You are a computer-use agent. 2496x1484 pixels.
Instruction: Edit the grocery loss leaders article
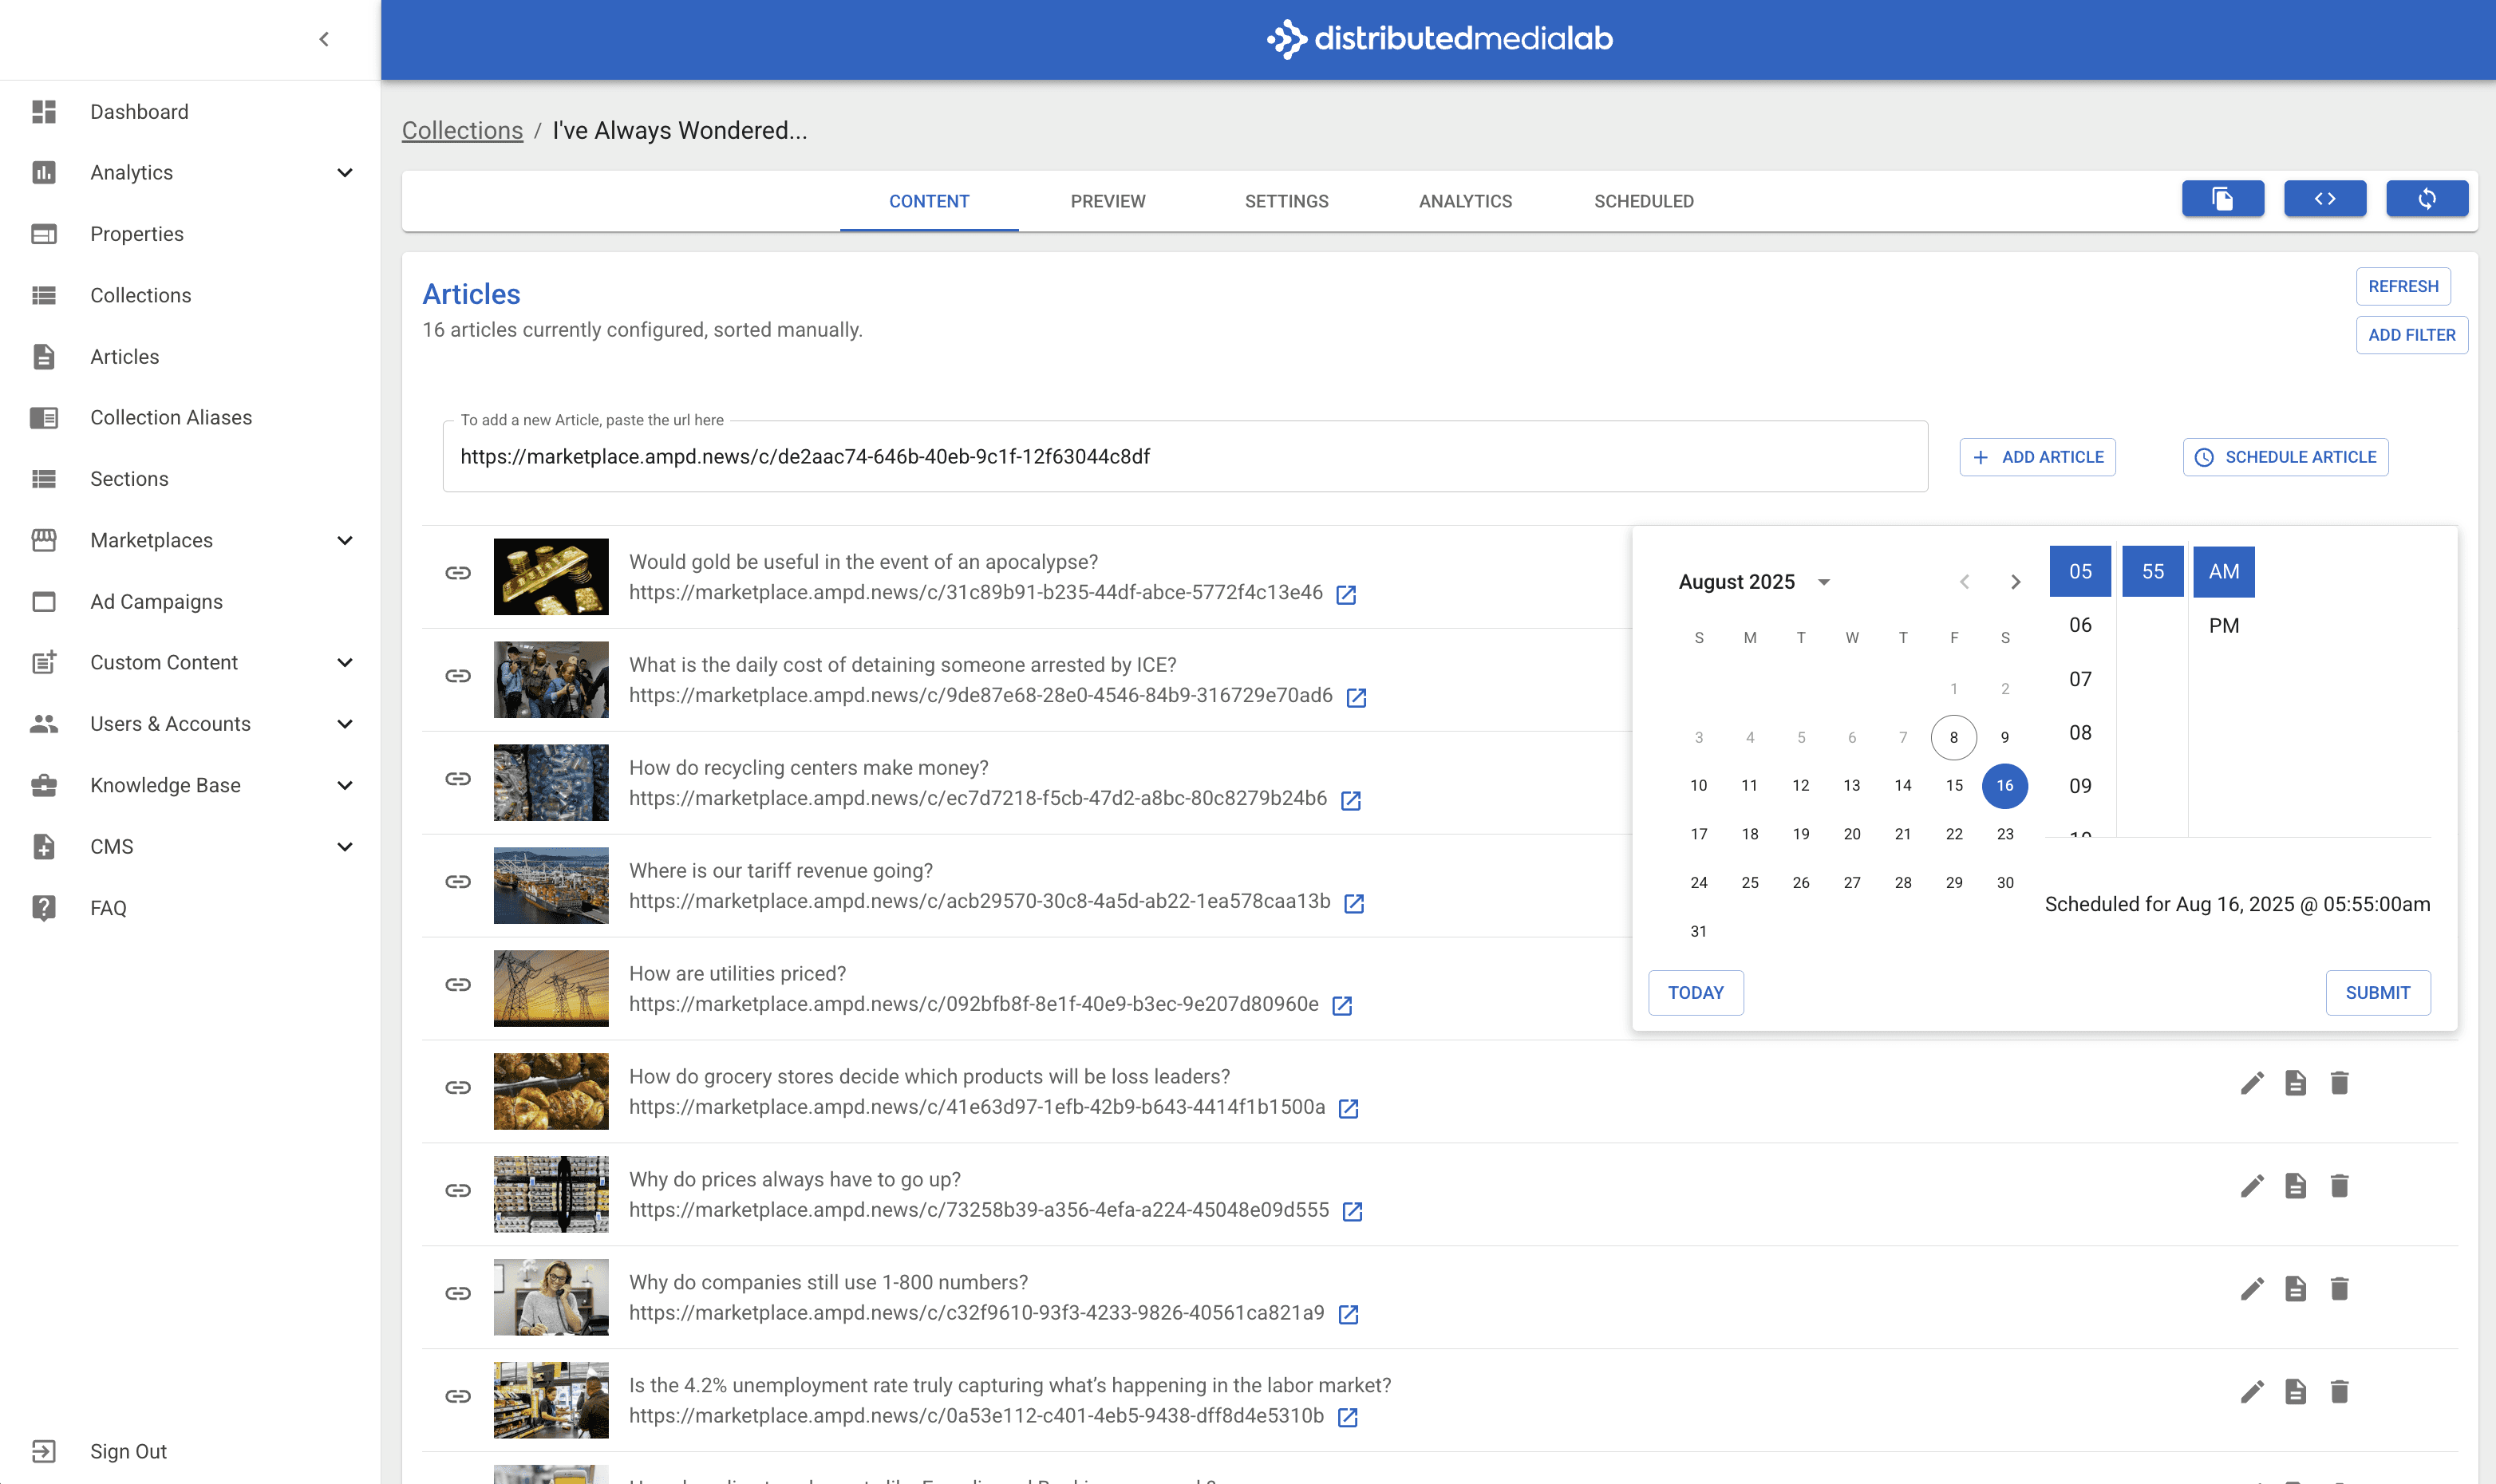click(x=2251, y=1083)
